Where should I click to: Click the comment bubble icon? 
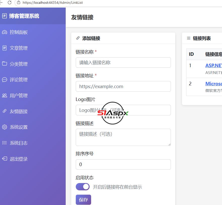pyautogui.click(x=5, y=80)
